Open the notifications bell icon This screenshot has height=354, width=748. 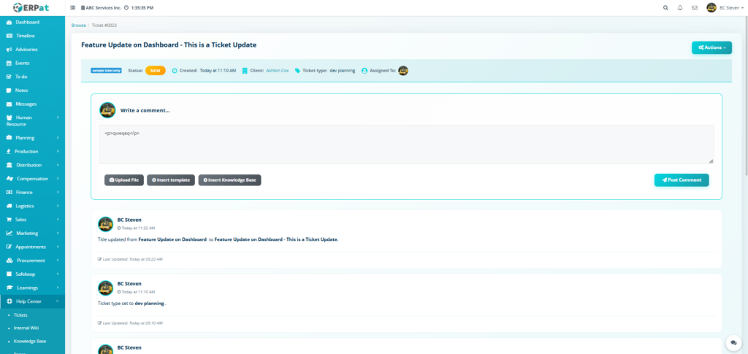pos(680,7)
